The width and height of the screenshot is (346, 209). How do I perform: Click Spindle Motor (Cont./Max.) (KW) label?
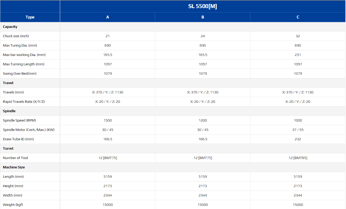(x=29, y=130)
